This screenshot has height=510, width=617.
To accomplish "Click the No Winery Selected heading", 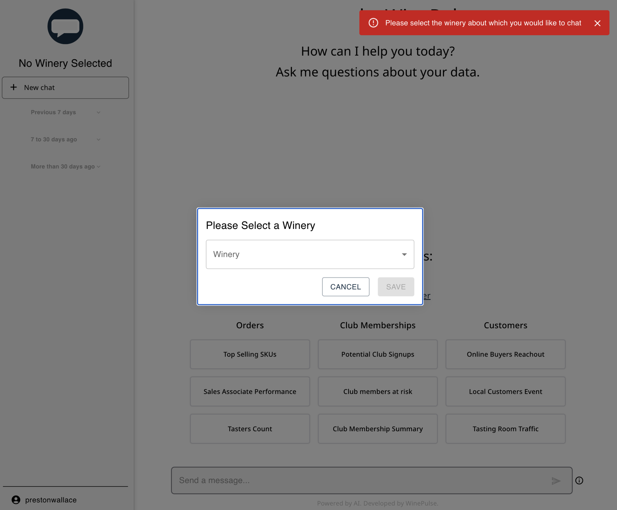I will tap(65, 63).
